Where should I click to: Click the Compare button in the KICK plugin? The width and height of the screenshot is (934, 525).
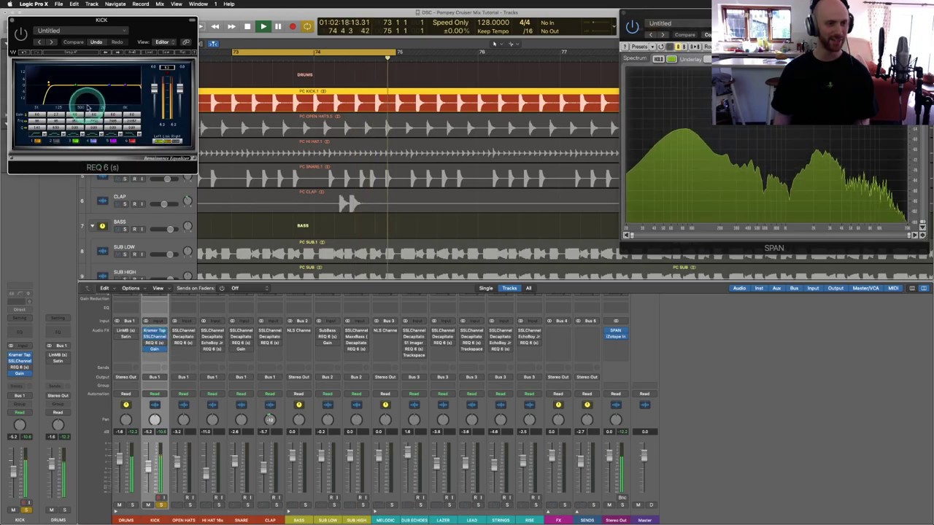coord(73,42)
